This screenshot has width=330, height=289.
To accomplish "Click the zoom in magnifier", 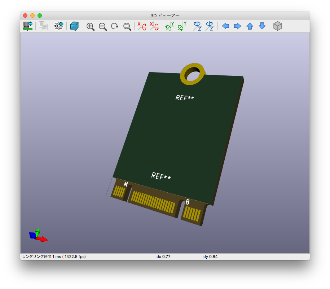I will (x=90, y=26).
